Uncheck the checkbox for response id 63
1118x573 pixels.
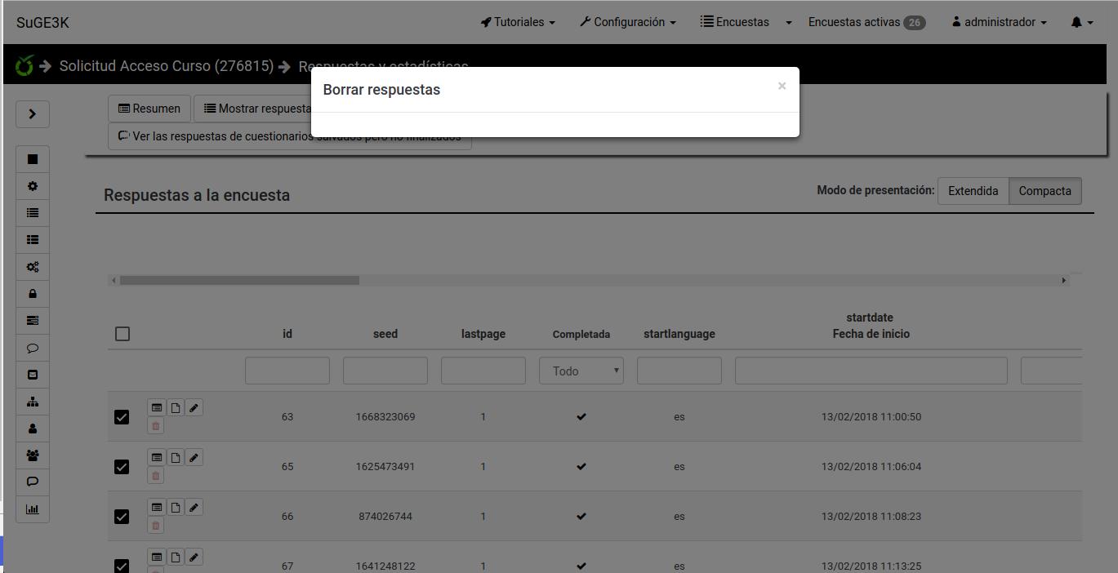click(122, 417)
